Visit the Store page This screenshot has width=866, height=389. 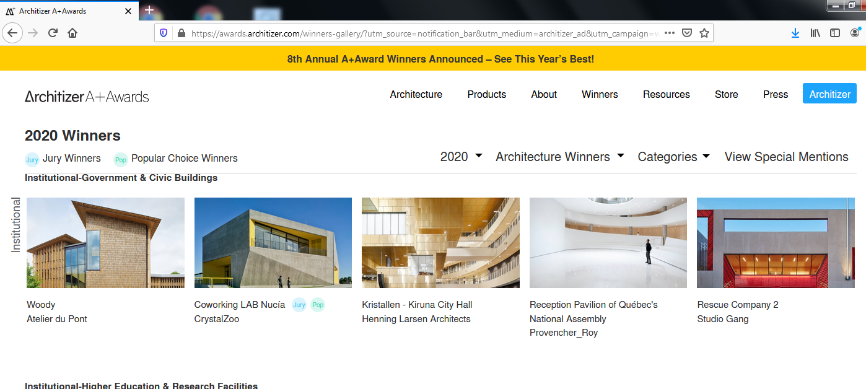point(727,94)
